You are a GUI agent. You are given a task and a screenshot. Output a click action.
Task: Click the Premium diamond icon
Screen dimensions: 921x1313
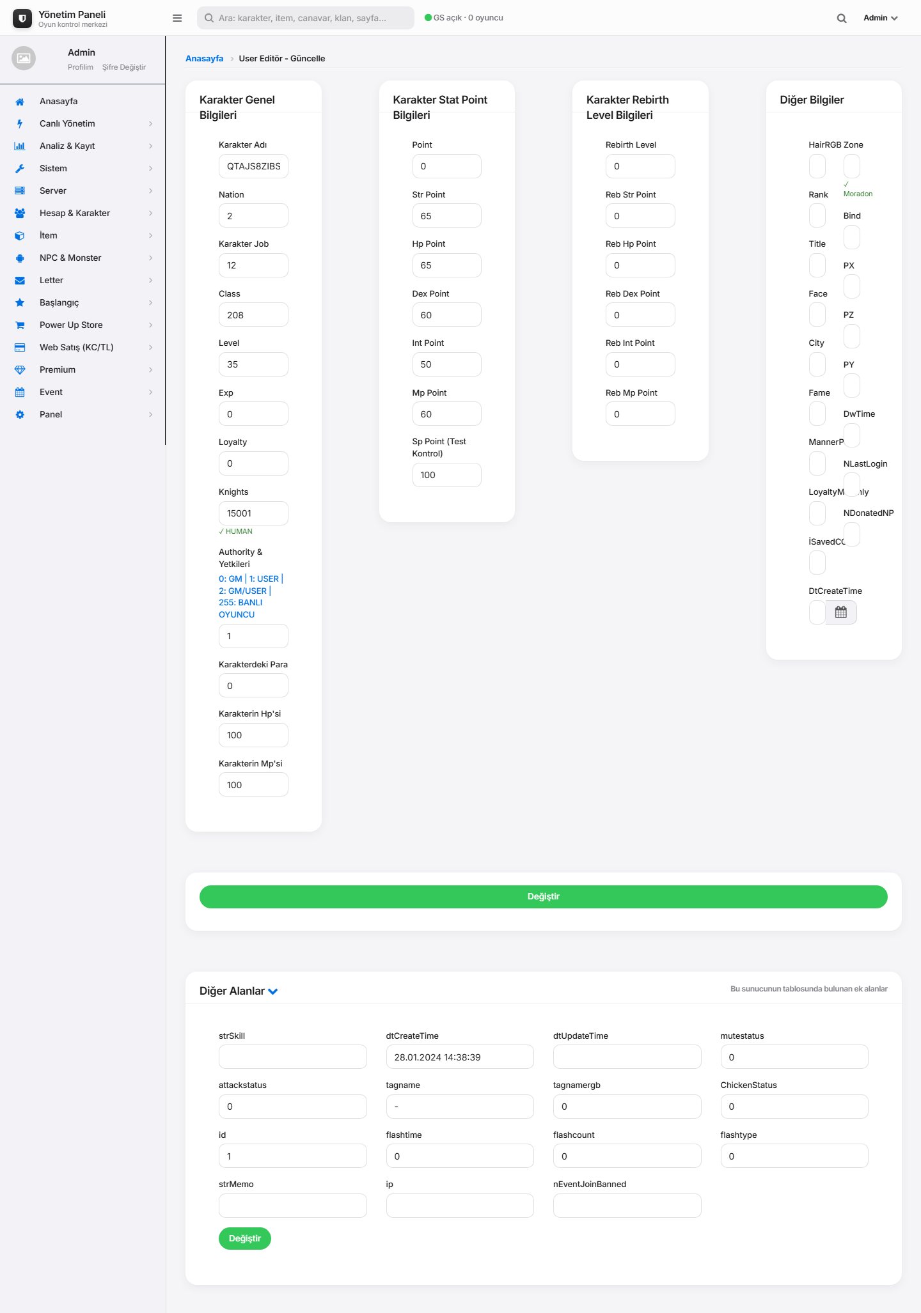(20, 370)
